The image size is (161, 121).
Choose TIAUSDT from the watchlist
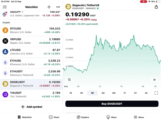[31, 95]
